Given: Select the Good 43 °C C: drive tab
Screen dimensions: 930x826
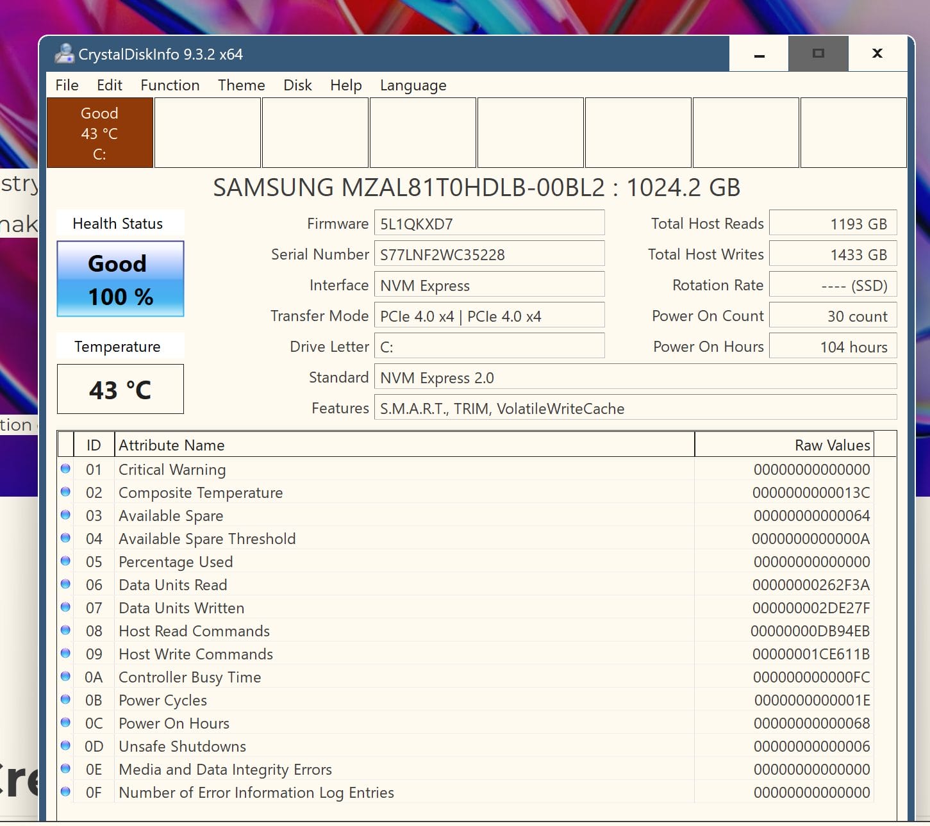Looking at the screenshot, I should 100,133.
